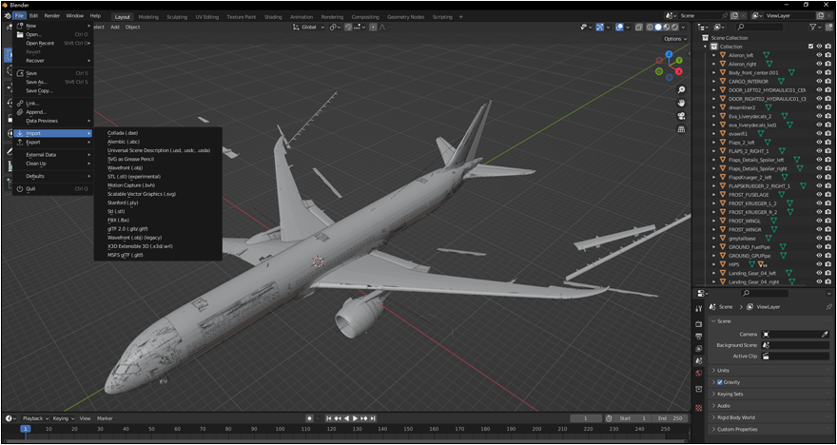Image resolution: width=837 pixels, height=445 pixels.
Task: Click the play animation button
Action: [x=356, y=418]
